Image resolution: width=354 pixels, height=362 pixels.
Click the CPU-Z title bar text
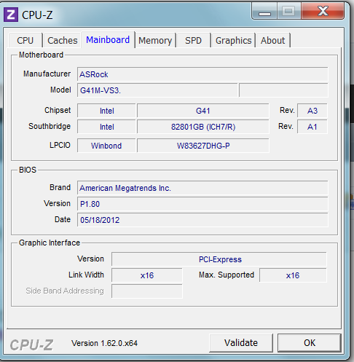tap(37, 15)
